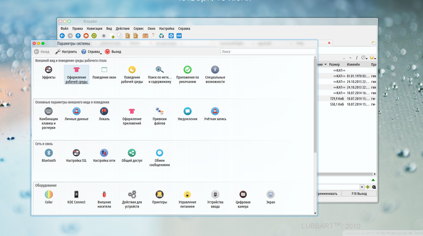Open the Обмен сообщениями module
Screen dimensions: 423x236
(x=160, y=158)
